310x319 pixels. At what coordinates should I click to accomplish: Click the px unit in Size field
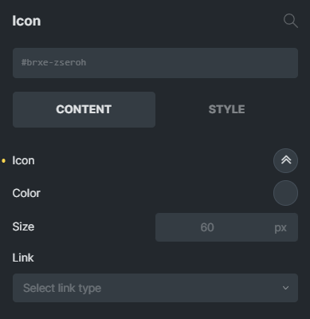point(281,227)
